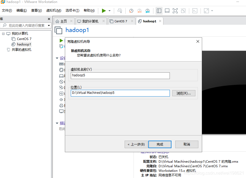The image size is (246, 178).
Task: Click the 虚拟机名称 field containing hadoop5
Action: click(x=120, y=76)
